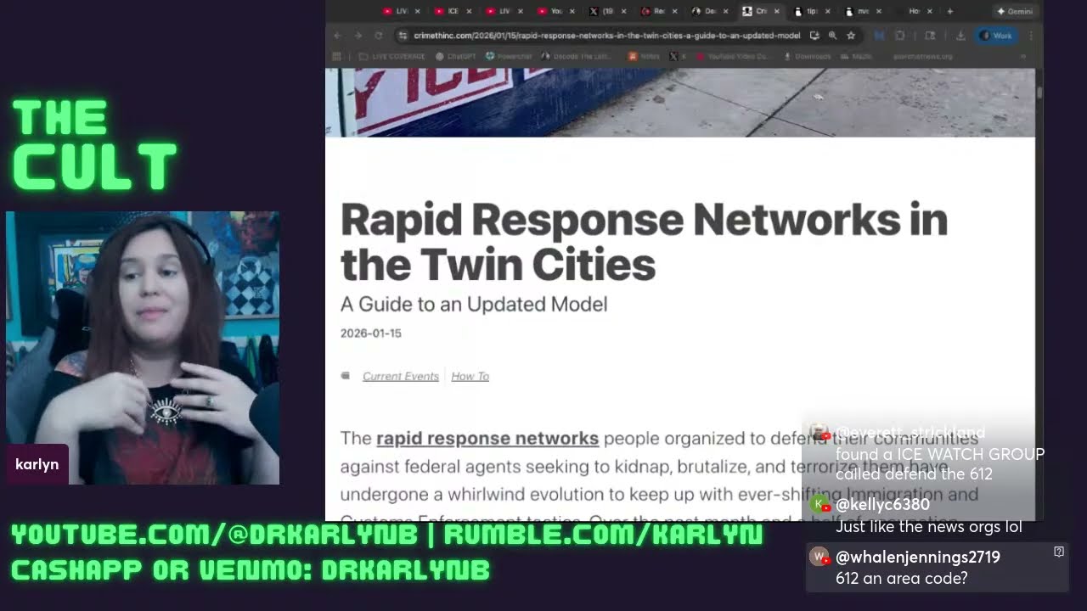This screenshot has width=1087, height=611.
Task: Reload the crimethinc page
Action: pyautogui.click(x=379, y=36)
